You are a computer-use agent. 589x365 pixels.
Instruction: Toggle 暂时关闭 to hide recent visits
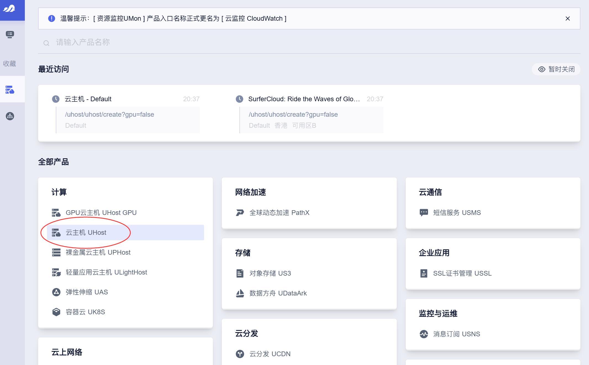pyautogui.click(x=556, y=69)
